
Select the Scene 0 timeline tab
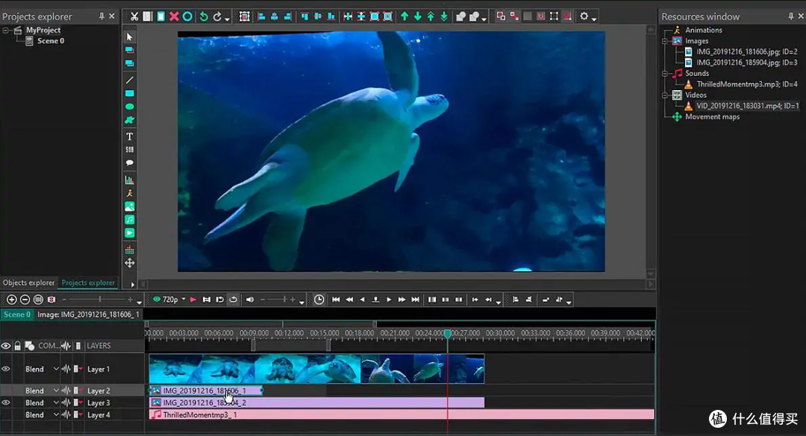click(17, 315)
